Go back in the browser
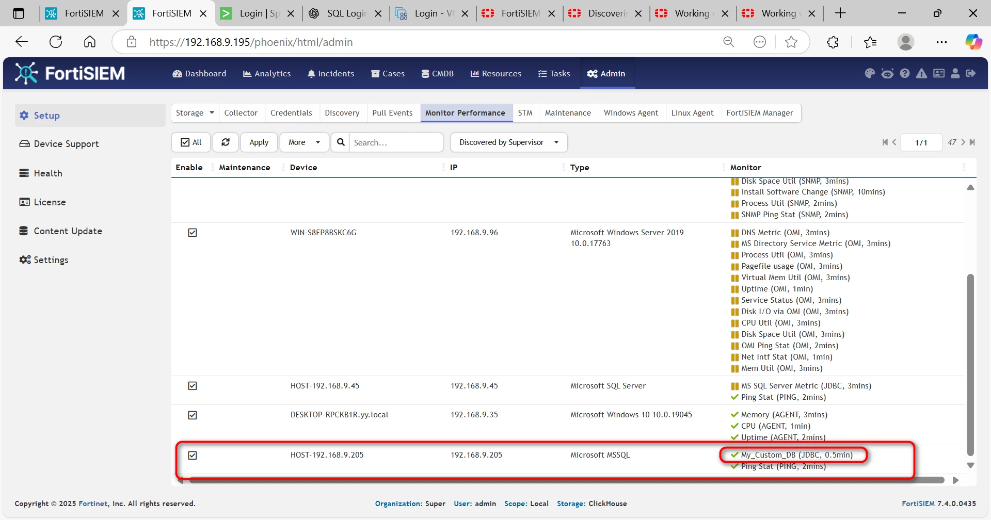The height and width of the screenshot is (520, 991). coord(22,42)
